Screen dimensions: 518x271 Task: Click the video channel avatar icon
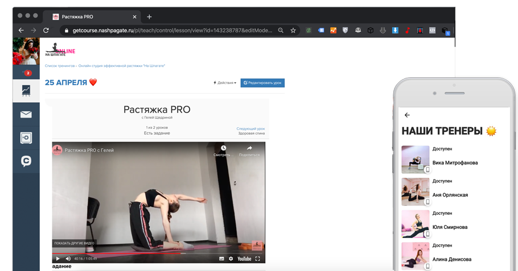point(57,150)
